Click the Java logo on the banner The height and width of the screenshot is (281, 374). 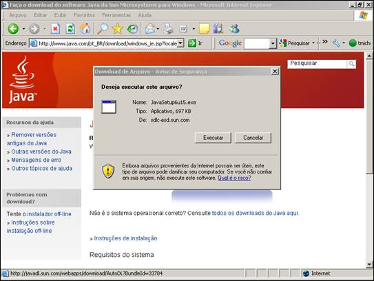(23, 80)
